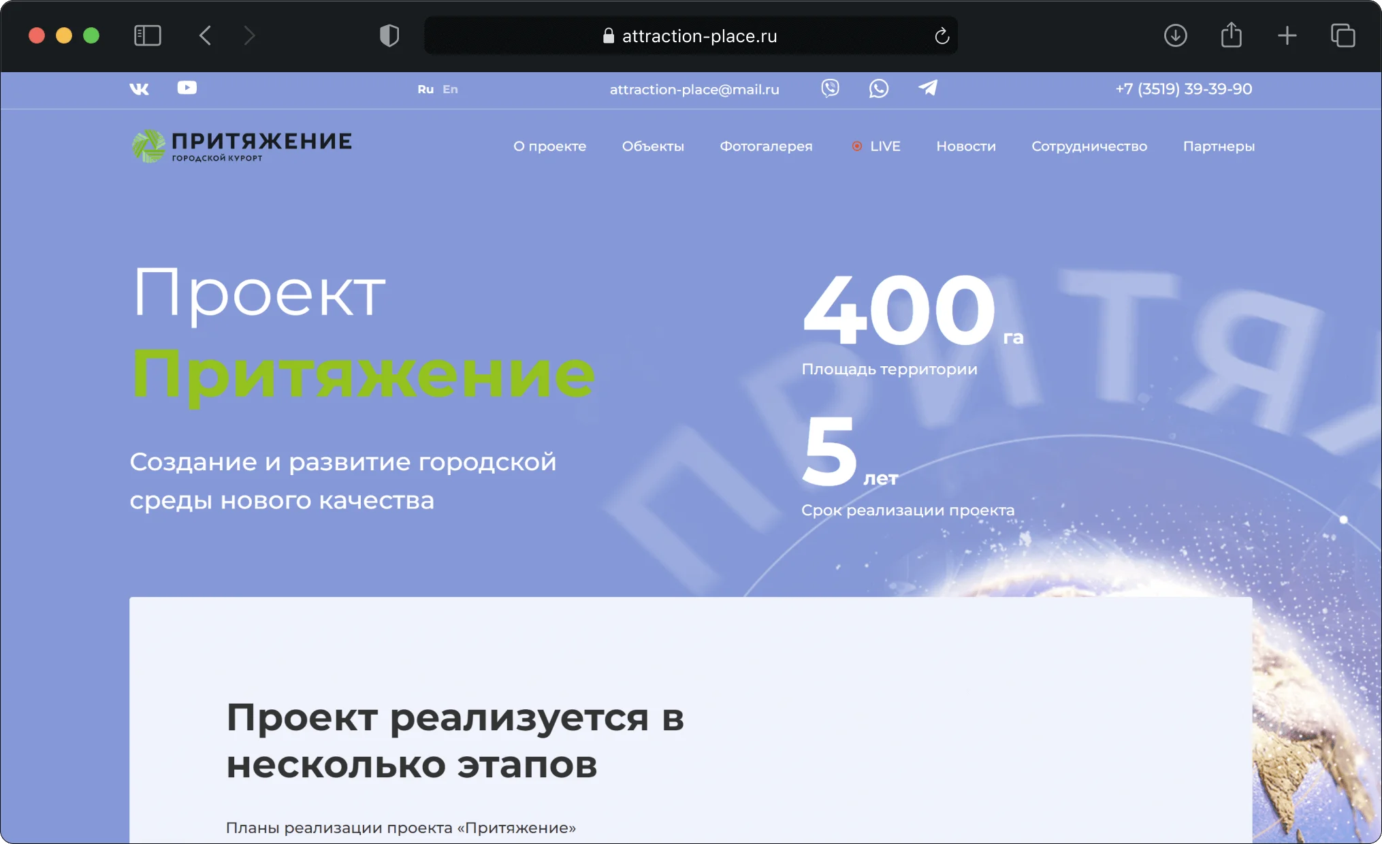Open the Фотогалерея page
1382x844 pixels.
766,146
